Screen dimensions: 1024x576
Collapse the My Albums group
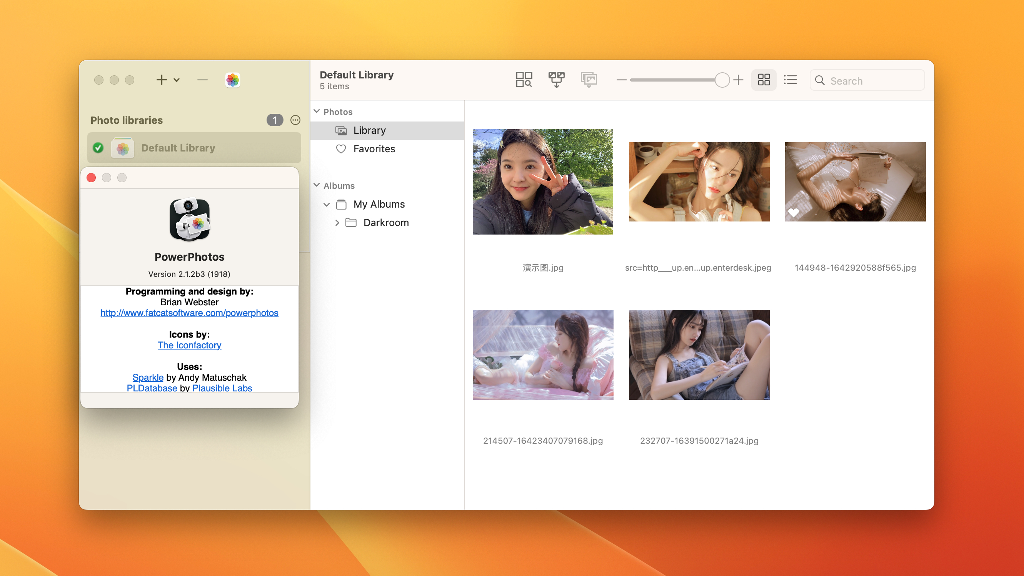pyautogui.click(x=326, y=205)
